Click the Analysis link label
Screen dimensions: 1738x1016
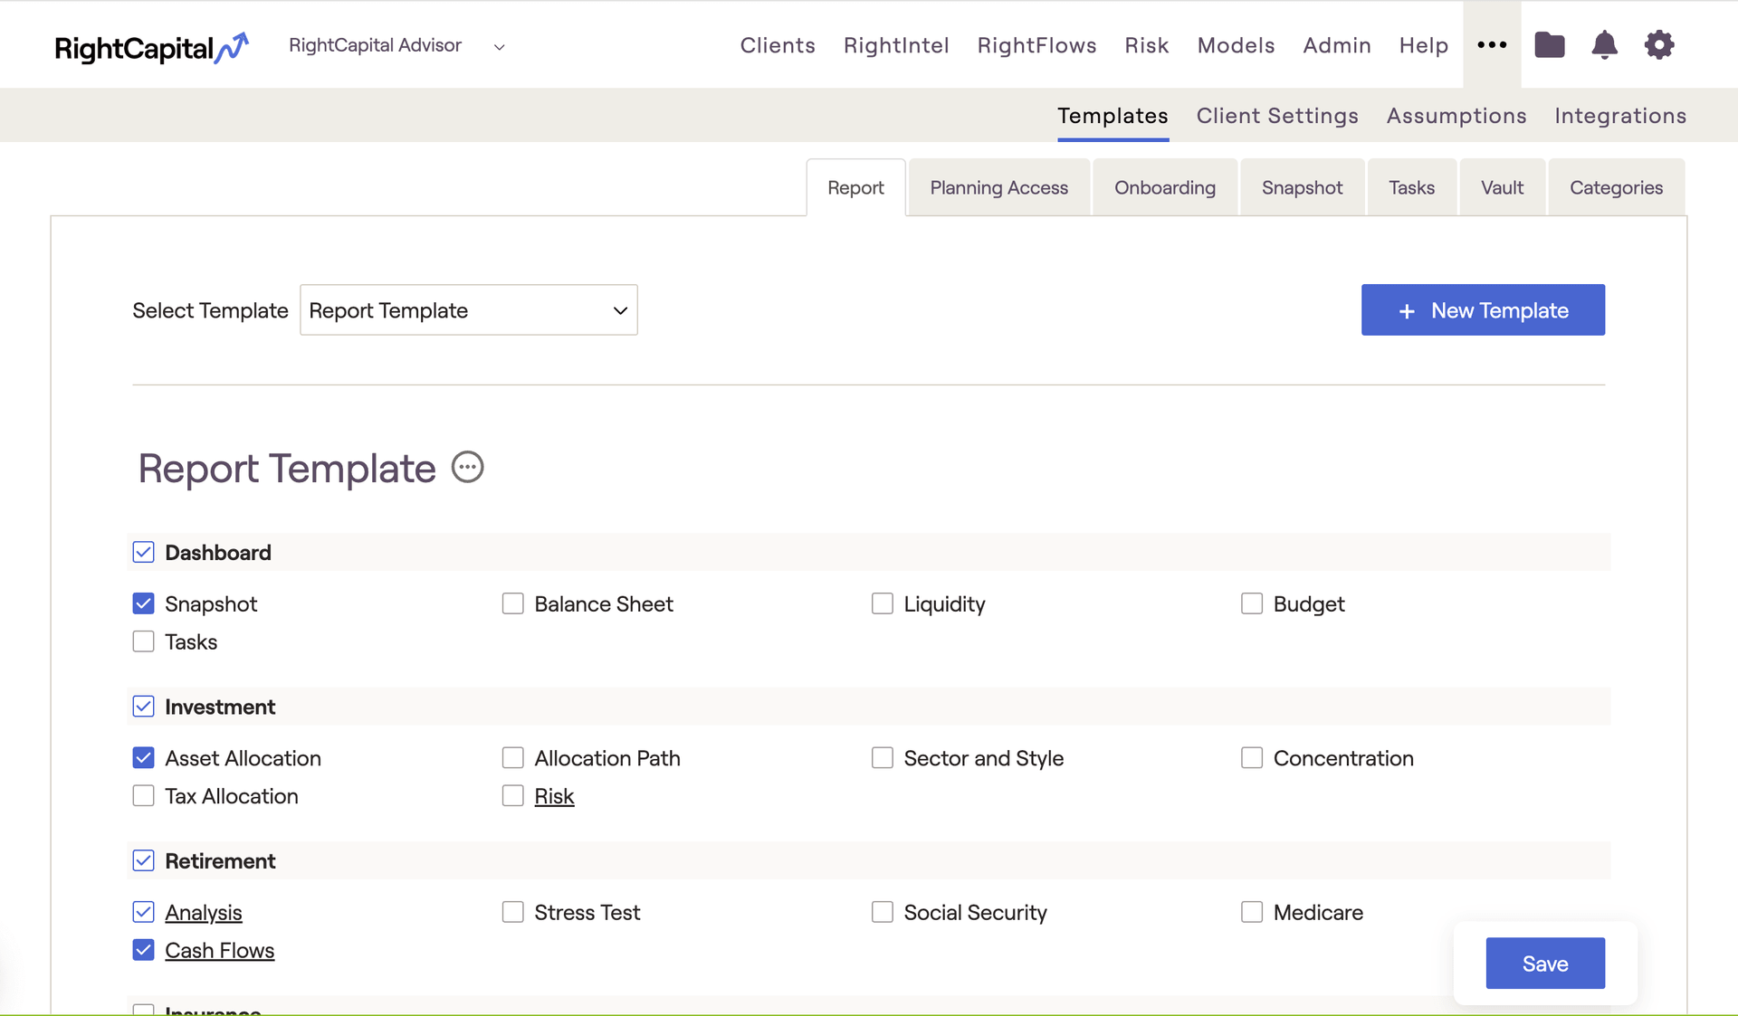click(x=204, y=912)
